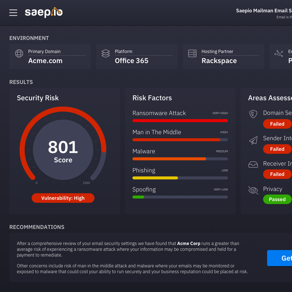Click the bold Acme Corp text
The height and width of the screenshot is (292, 292).
(x=189, y=243)
